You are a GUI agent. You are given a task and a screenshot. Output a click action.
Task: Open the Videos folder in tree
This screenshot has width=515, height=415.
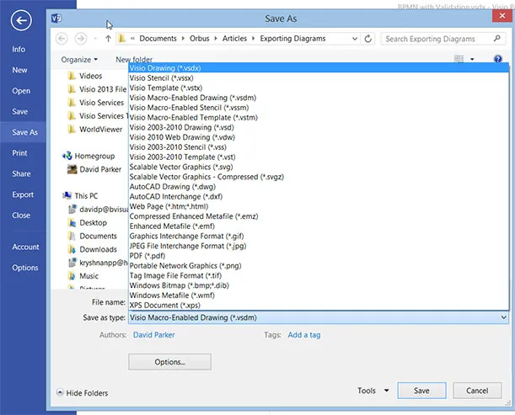[85, 76]
